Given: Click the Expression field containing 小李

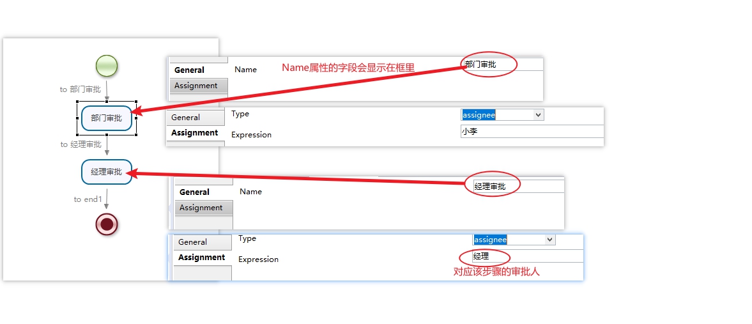Looking at the screenshot, I should (x=532, y=132).
